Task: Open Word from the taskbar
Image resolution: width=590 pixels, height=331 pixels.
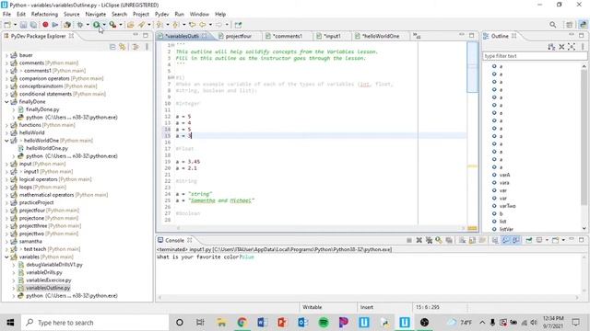Action: click(262, 323)
